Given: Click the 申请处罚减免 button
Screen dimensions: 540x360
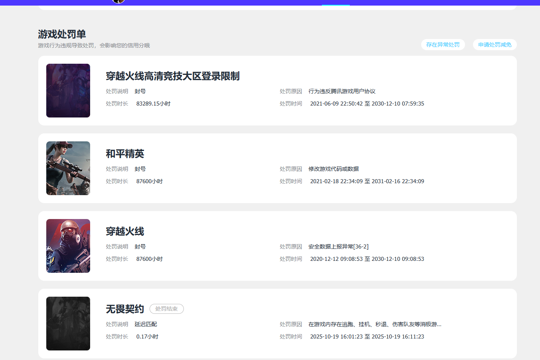Looking at the screenshot, I should pos(495,45).
